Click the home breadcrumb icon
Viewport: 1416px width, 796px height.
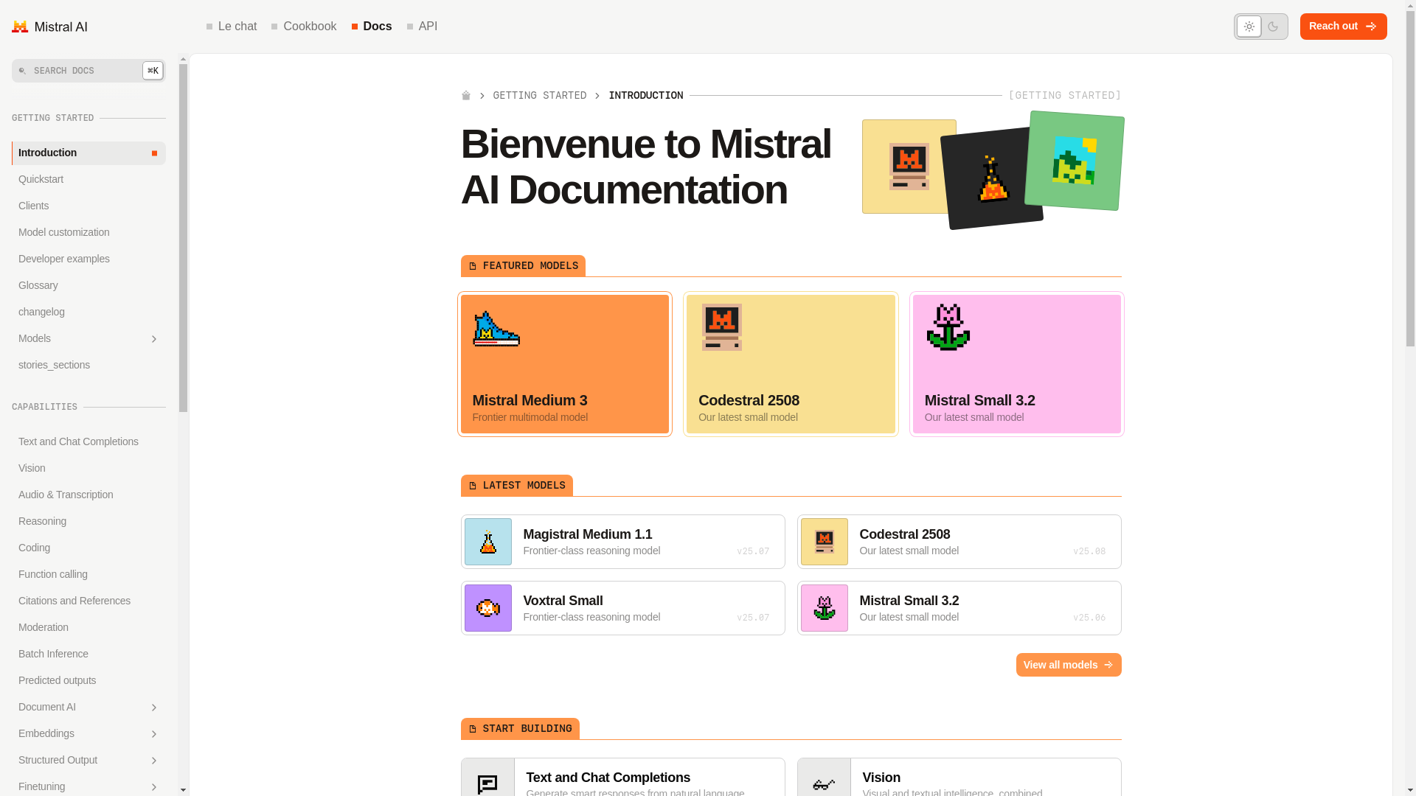tap(465, 96)
